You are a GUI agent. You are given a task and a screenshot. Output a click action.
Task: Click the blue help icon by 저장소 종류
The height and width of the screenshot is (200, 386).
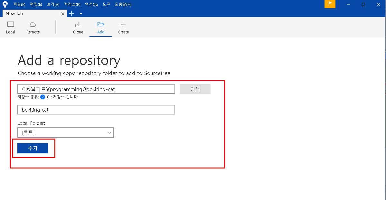click(42, 97)
